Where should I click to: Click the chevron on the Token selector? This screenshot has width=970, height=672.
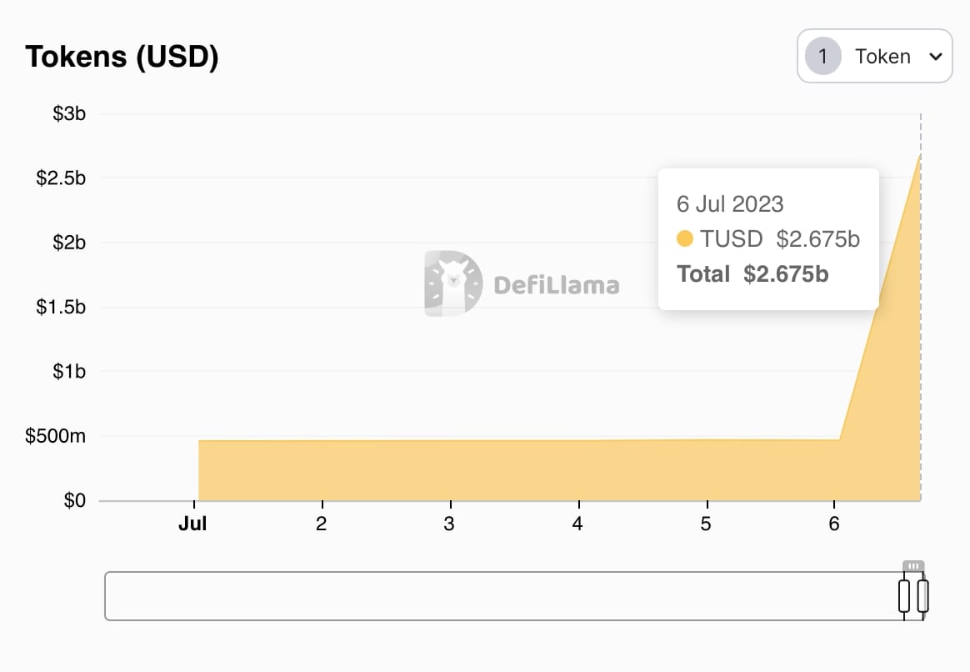pyautogui.click(x=937, y=57)
